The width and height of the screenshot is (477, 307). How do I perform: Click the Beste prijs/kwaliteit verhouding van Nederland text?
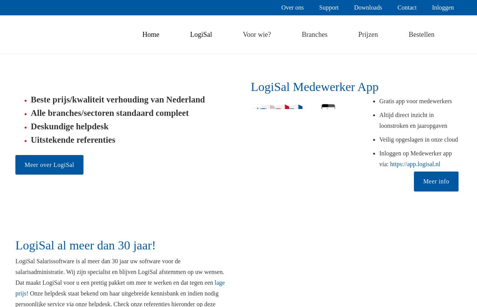pyautogui.click(x=118, y=100)
